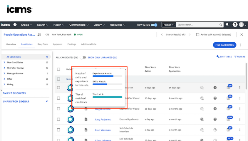Viewport: 248px width, 141px height.
Task: Open the Report dropdown menu
Action: pyautogui.click(x=59, y=25)
